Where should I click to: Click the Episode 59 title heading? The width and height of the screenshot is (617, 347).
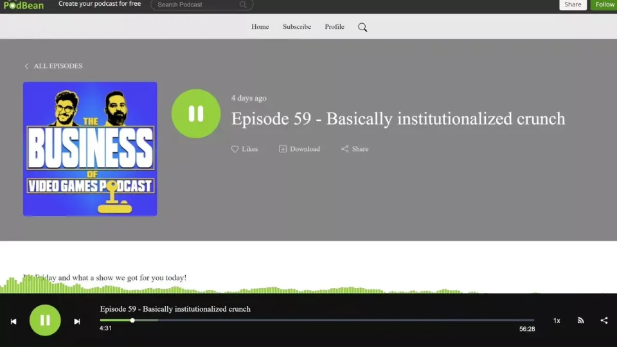tap(398, 119)
